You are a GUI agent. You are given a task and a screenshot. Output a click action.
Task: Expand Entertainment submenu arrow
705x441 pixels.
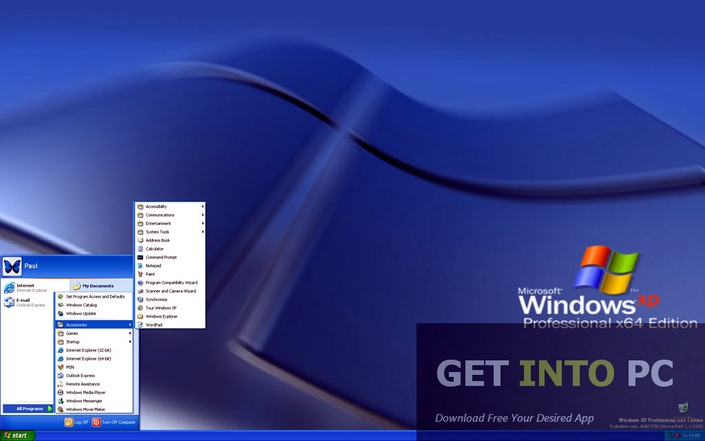pyautogui.click(x=203, y=224)
